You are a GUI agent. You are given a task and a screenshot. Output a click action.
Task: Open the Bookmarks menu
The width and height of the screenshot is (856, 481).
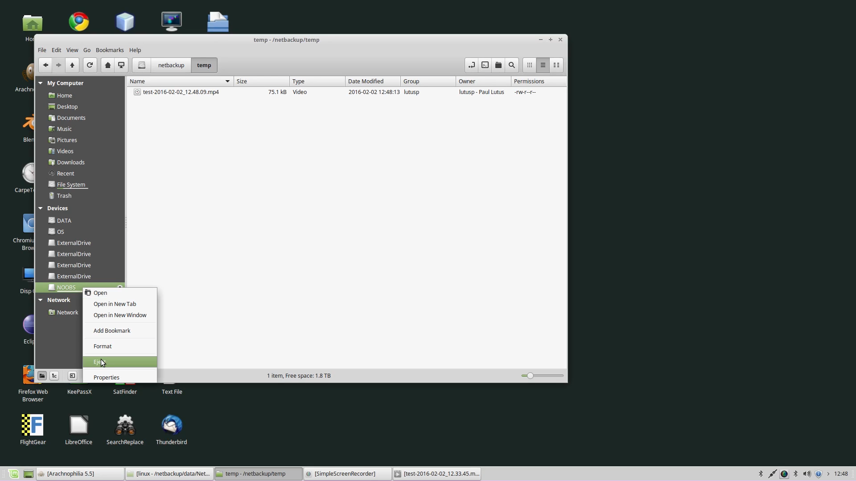pyautogui.click(x=109, y=50)
